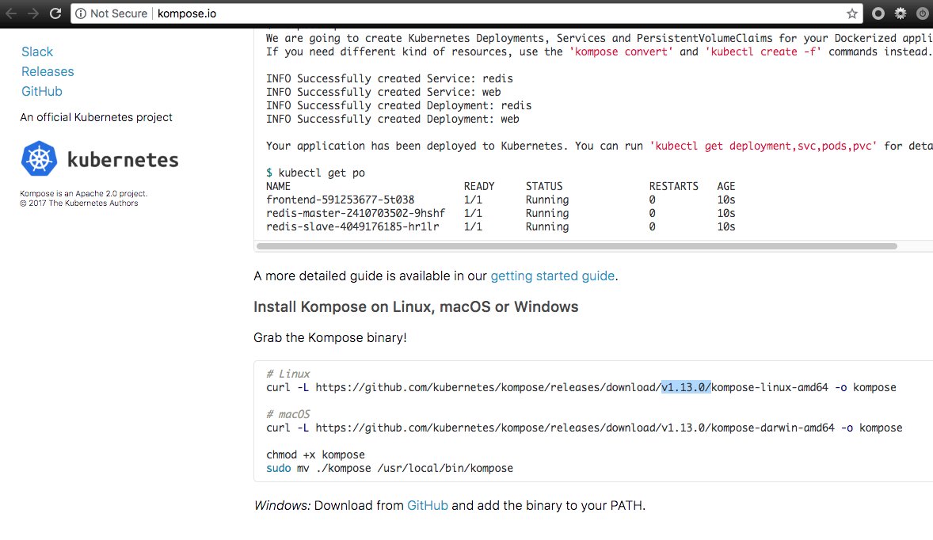Screen dimensions: 933x540
Task: Click the 'chmod +x kompose' line
Action: coord(315,454)
